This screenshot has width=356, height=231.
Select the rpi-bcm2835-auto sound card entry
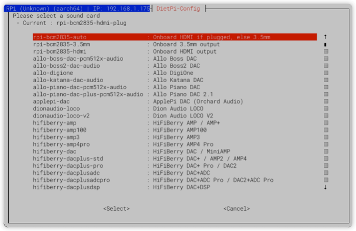pyautogui.click(x=175, y=37)
